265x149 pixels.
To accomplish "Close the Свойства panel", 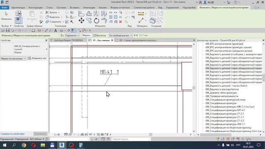I will coord(46,40).
